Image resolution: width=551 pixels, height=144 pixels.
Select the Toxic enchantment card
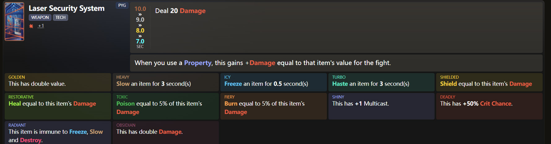pos(166,106)
